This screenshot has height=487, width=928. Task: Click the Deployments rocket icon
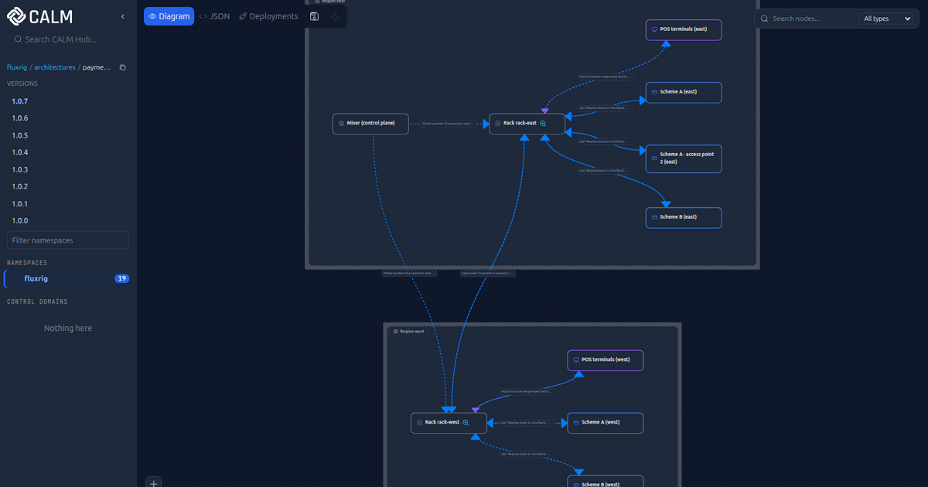point(244,16)
